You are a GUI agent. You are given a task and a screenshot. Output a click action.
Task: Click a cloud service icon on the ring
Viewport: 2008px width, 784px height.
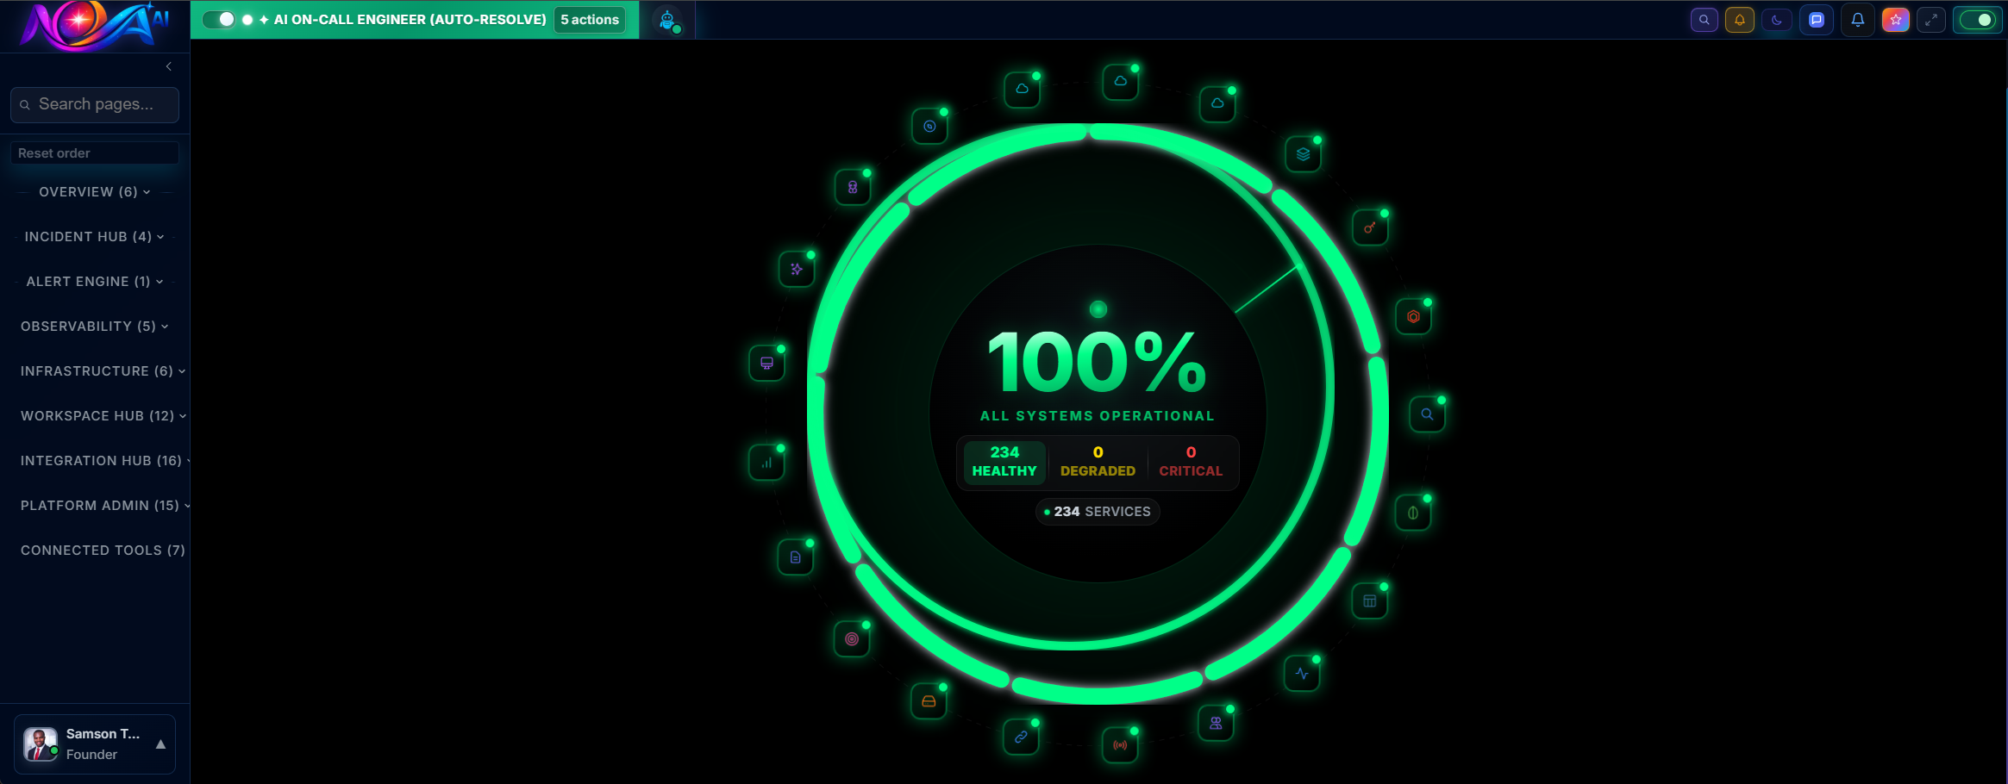[x=1120, y=82]
